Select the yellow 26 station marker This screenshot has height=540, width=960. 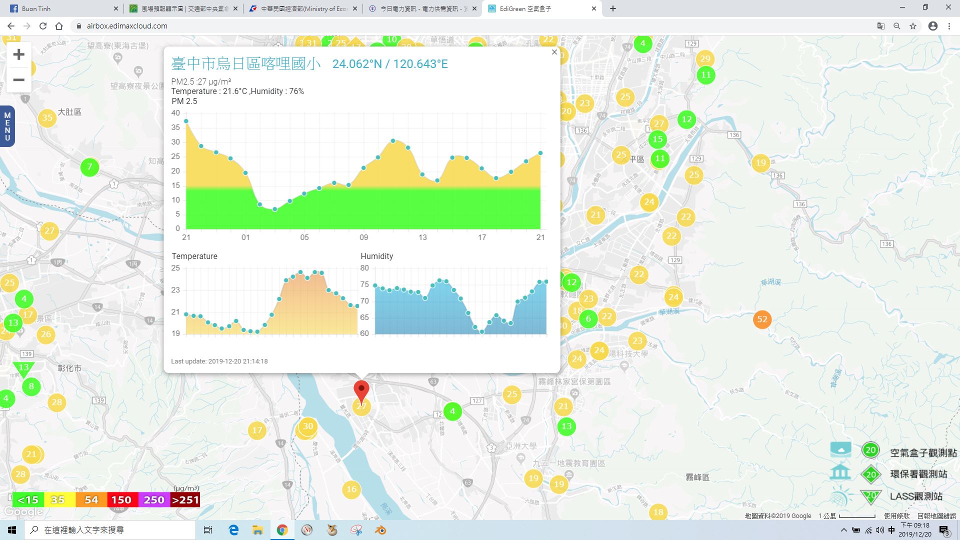(x=46, y=334)
